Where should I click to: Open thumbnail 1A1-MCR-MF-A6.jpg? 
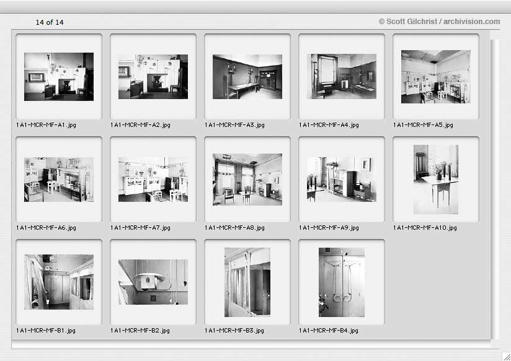point(59,180)
